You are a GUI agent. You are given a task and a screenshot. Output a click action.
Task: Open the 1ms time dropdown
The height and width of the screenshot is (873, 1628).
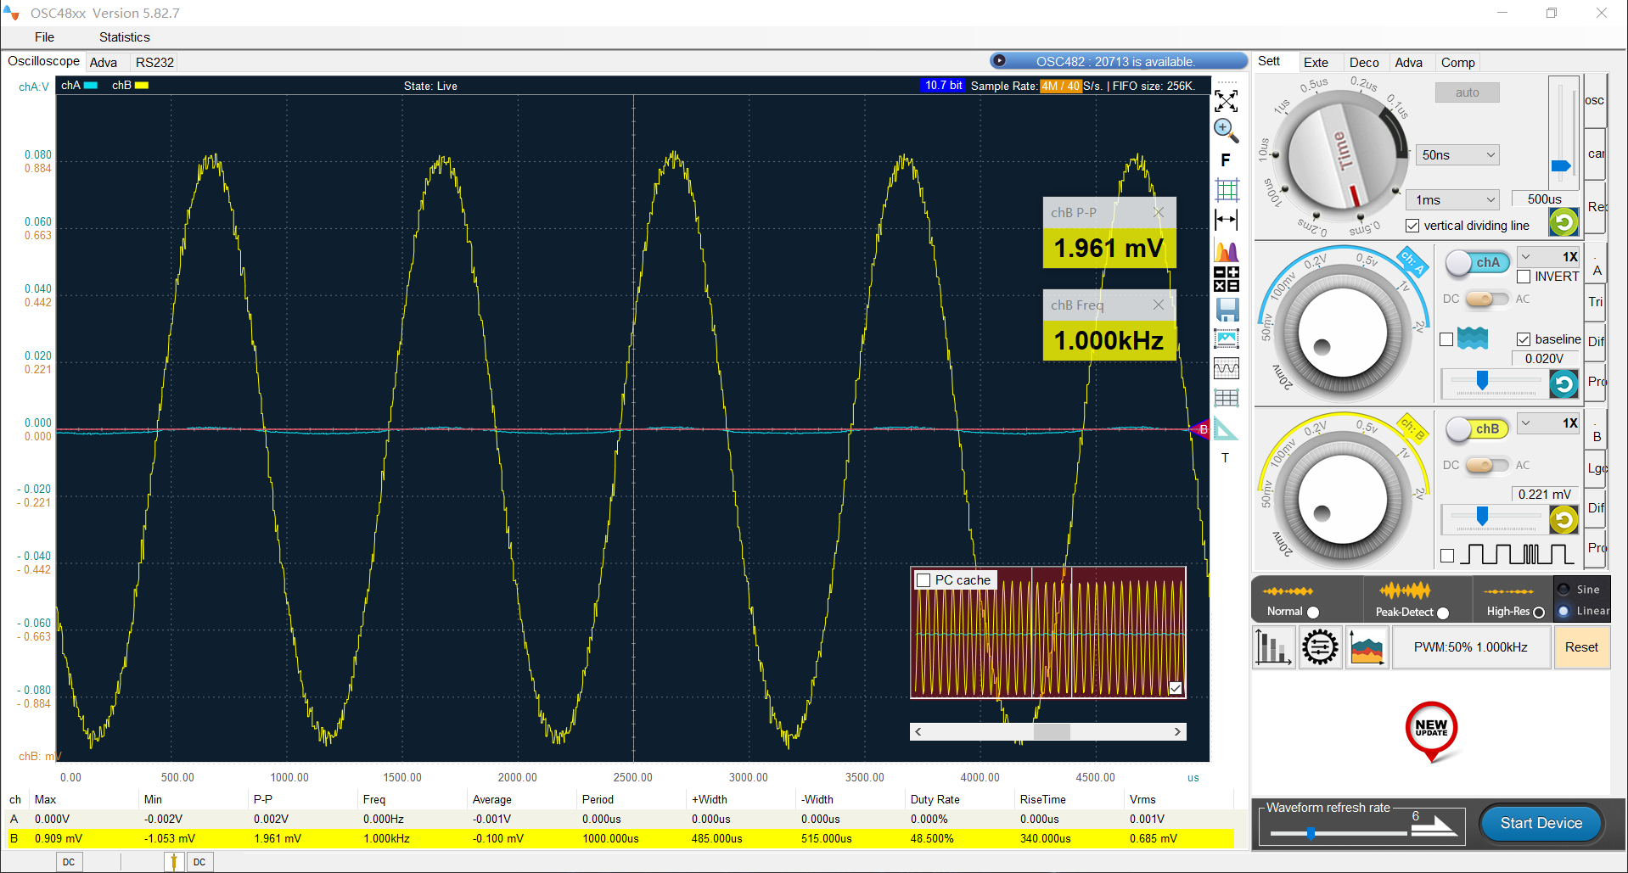1453,200
